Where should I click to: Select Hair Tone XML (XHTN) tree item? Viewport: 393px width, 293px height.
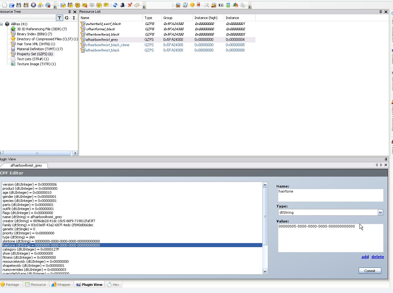(x=36, y=44)
